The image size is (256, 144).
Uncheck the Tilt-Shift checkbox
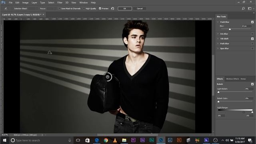252,39
